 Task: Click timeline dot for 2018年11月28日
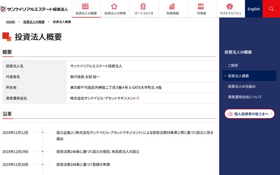coord(42,164)
